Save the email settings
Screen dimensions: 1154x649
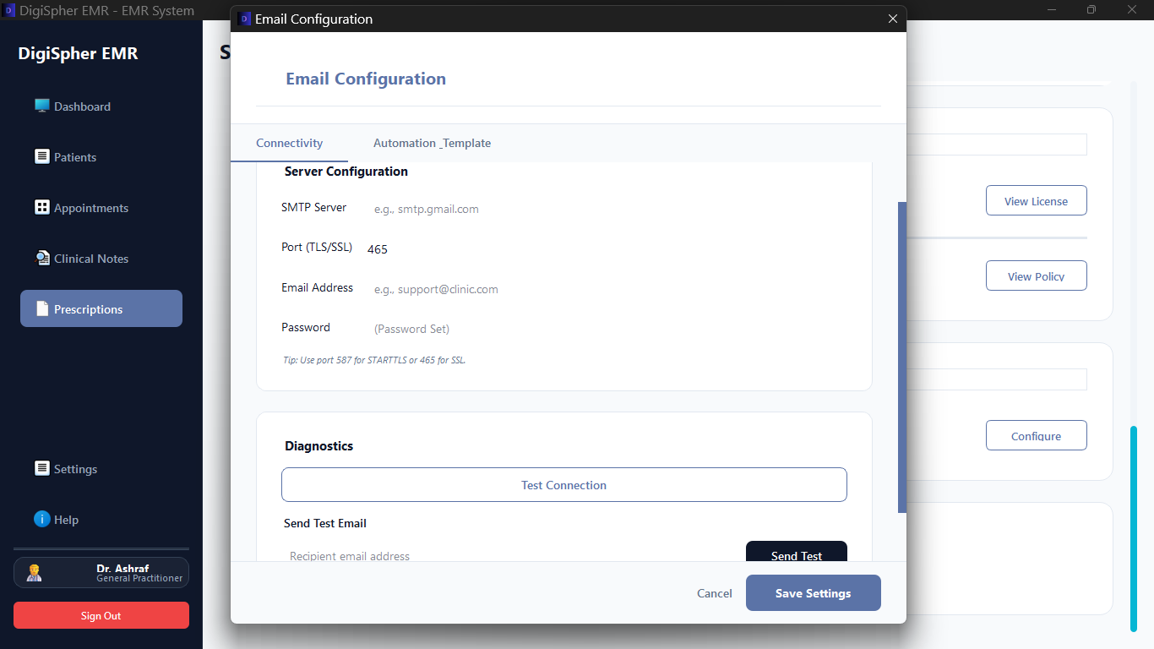click(x=813, y=592)
